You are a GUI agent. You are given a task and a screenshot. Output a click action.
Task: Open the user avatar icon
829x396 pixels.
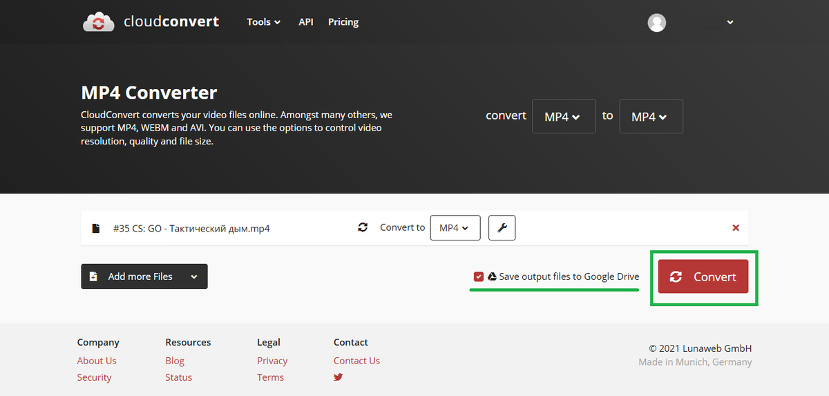[x=656, y=22]
